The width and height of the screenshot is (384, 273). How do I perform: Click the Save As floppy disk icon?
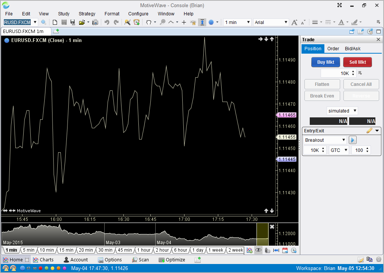pyautogui.click(x=73, y=22)
